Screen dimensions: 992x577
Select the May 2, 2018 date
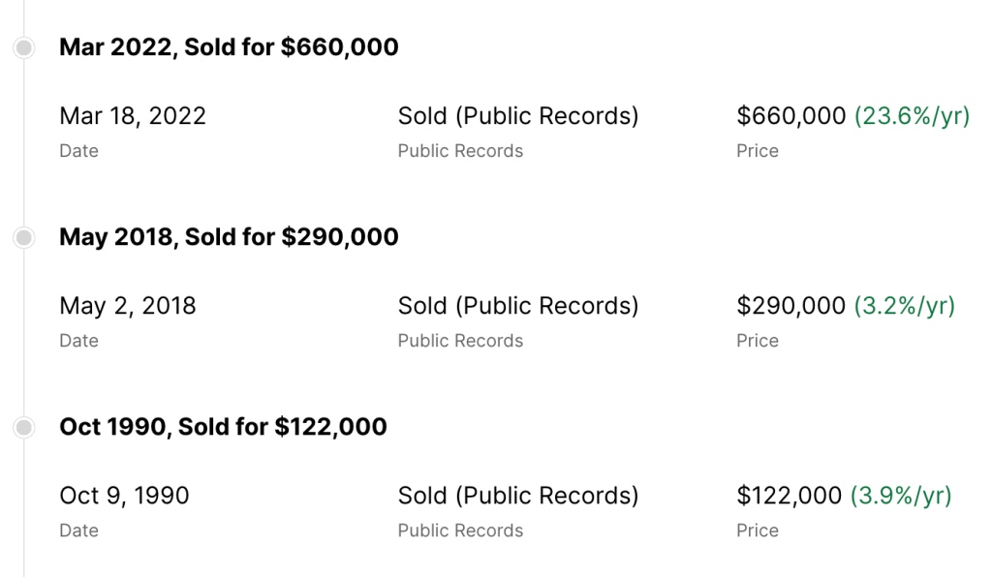click(128, 306)
